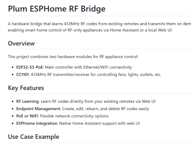This screenshot has width=191, height=143.
Task: Click the "Key Features" section heading
Action: click(x=26, y=88)
